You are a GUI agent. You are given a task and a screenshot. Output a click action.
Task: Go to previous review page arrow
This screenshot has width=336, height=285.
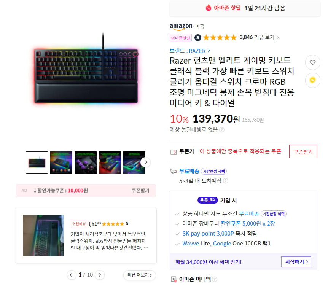click(72, 275)
